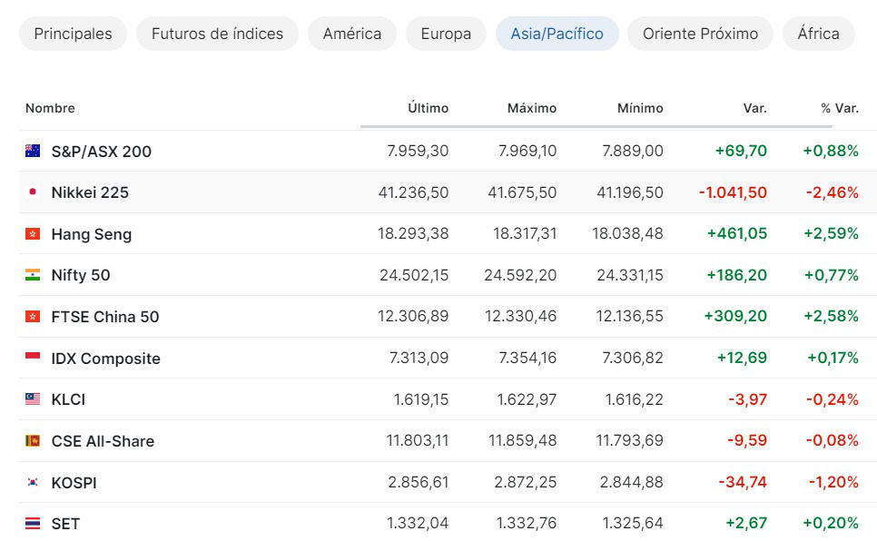This screenshot has width=877, height=541.
Task: Click the Nikkei 225 change value -1.041,50
Action: pyautogui.click(x=733, y=192)
